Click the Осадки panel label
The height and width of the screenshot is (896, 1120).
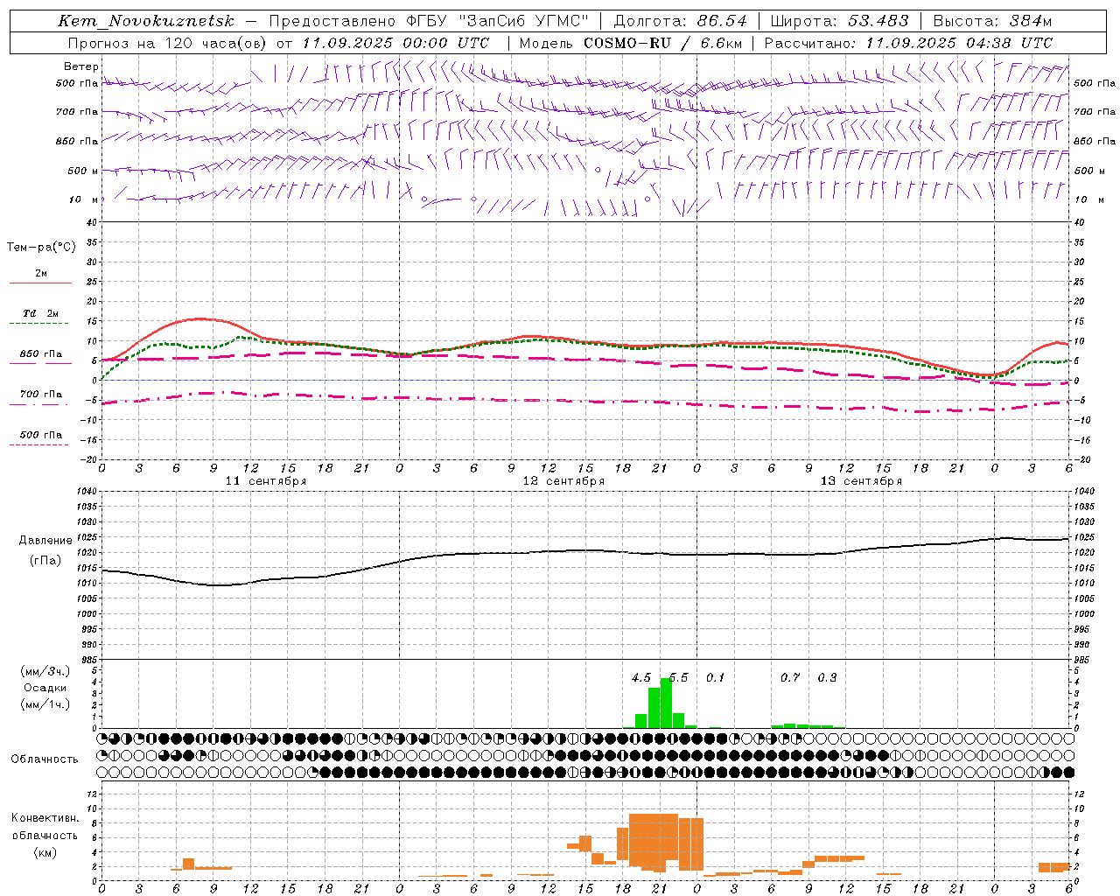[45, 688]
